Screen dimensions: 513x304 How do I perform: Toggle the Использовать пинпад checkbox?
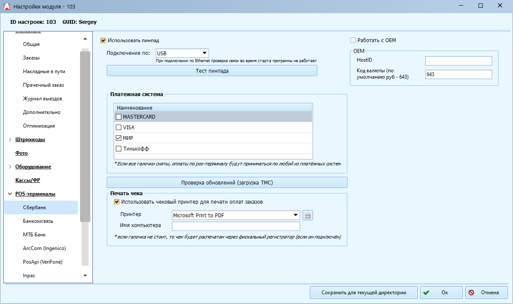coord(103,40)
